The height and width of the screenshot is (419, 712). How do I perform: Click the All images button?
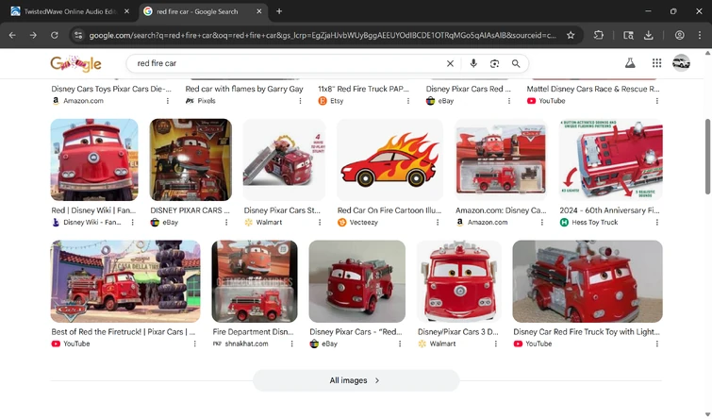coord(356,380)
